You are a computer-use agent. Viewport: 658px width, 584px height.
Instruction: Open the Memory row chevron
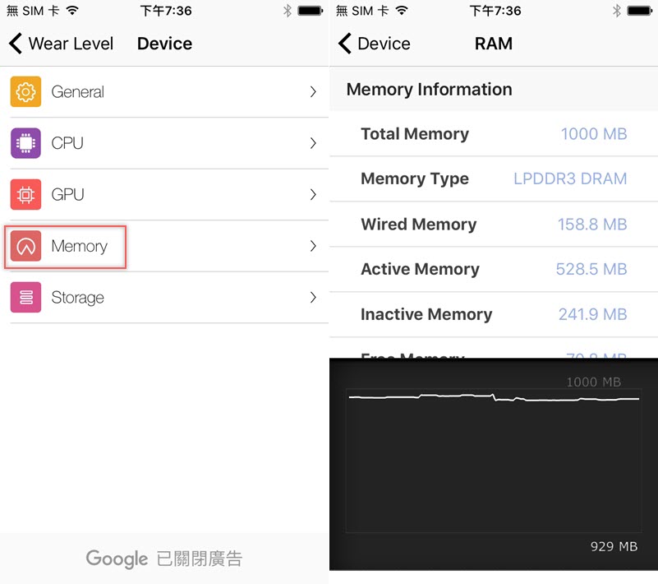pyautogui.click(x=313, y=246)
